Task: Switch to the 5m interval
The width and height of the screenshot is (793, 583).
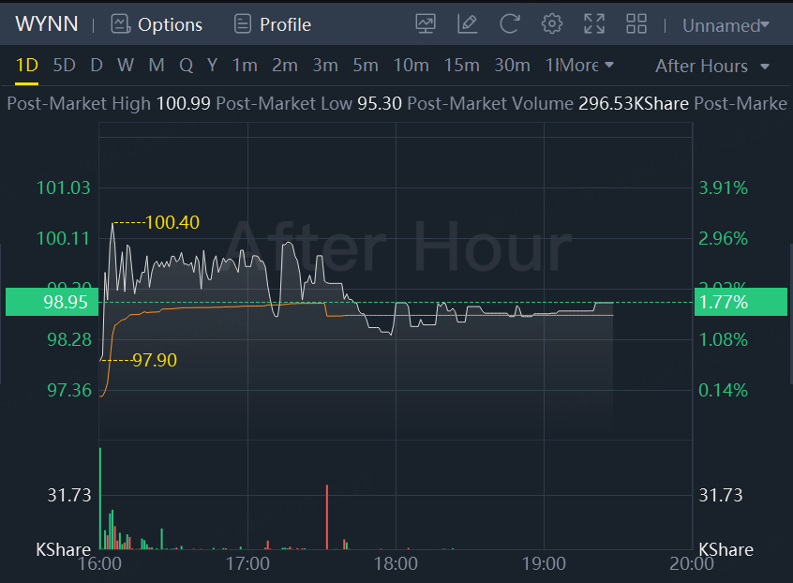Action: (x=366, y=66)
